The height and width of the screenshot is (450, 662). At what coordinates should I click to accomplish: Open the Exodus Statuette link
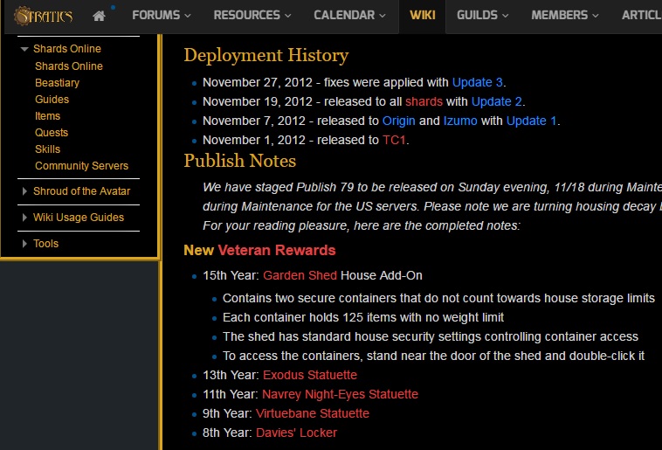pos(310,375)
